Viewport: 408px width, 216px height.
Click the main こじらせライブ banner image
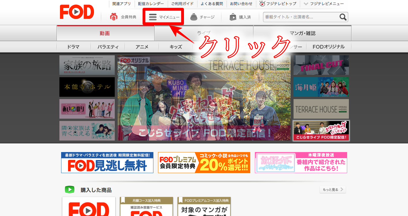pos(204,98)
